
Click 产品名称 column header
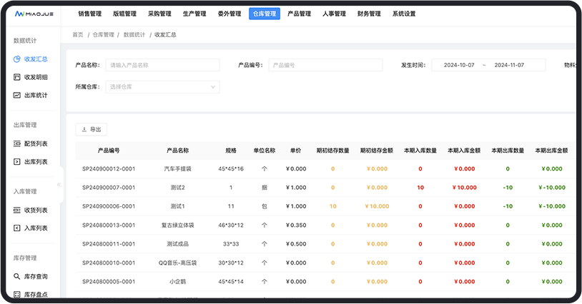point(177,151)
